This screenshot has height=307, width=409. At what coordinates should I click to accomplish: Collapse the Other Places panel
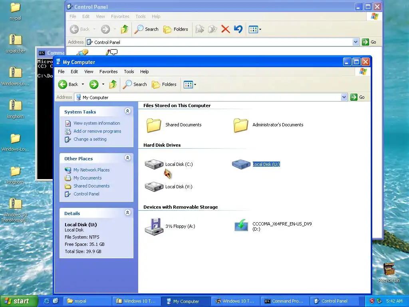point(127,158)
